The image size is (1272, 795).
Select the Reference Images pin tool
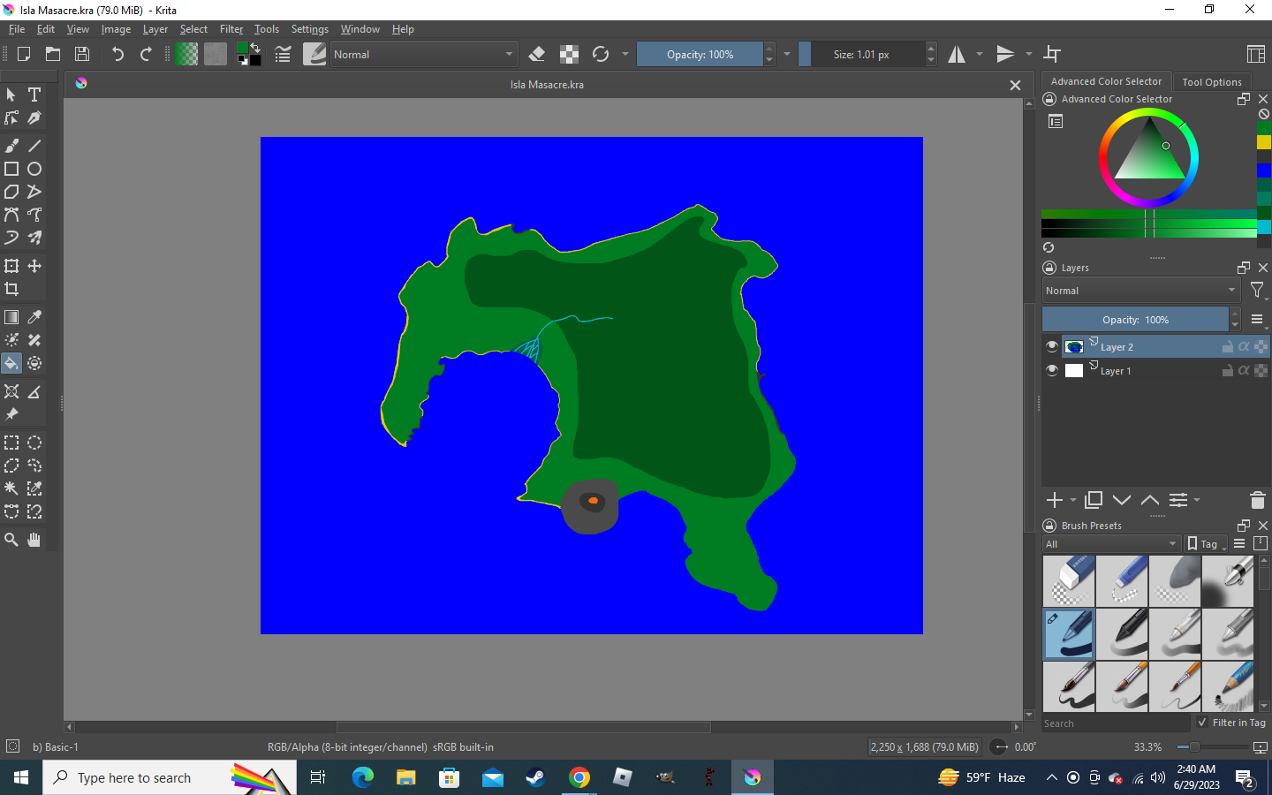[x=11, y=414]
